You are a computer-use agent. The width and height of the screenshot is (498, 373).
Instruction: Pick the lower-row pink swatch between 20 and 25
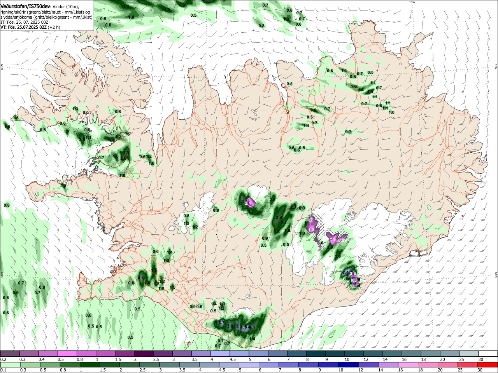point(448,364)
